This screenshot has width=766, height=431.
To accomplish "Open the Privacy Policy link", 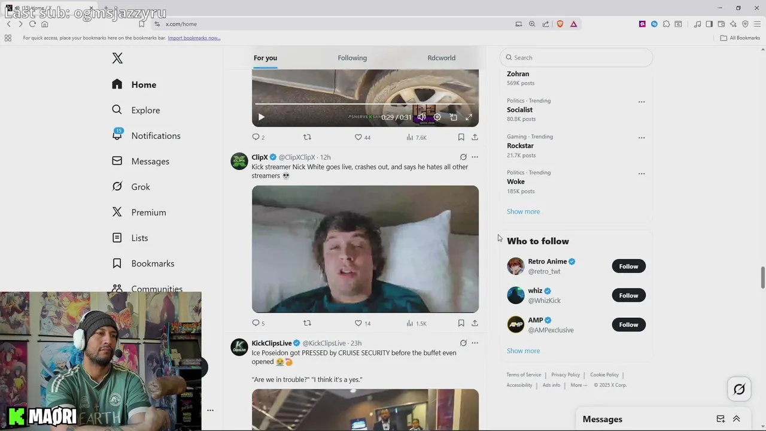I will (566, 375).
